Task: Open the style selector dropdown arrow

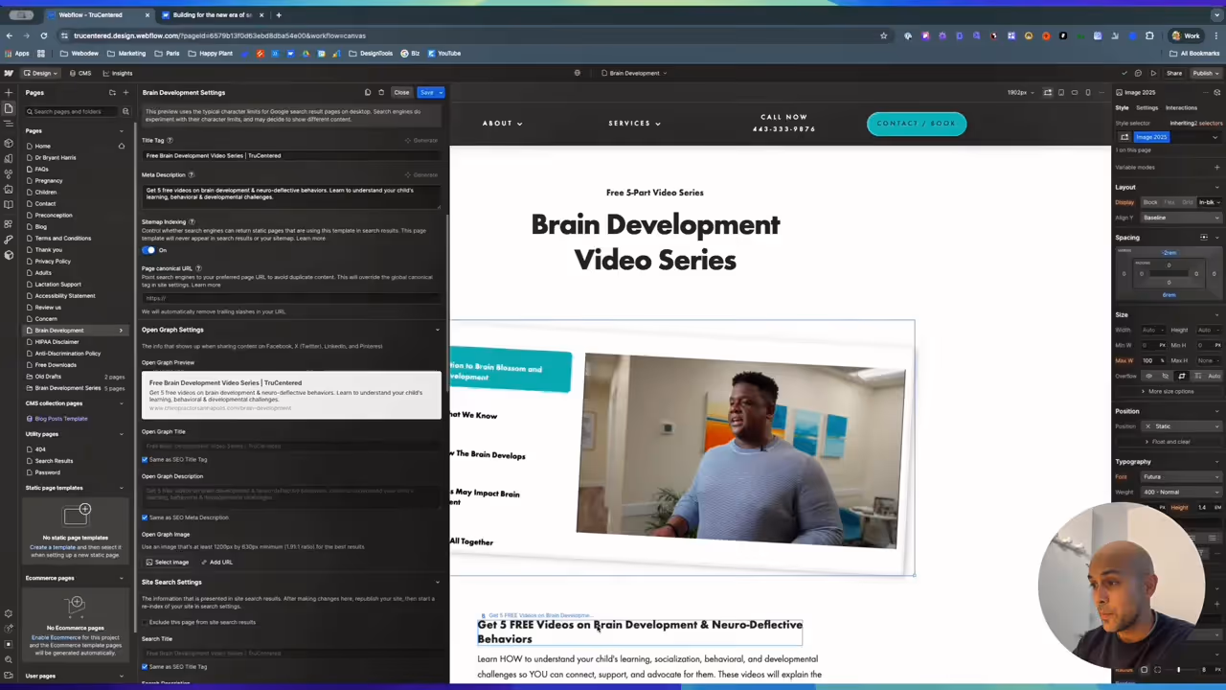Action: pyautogui.click(x=1215, y=137)
